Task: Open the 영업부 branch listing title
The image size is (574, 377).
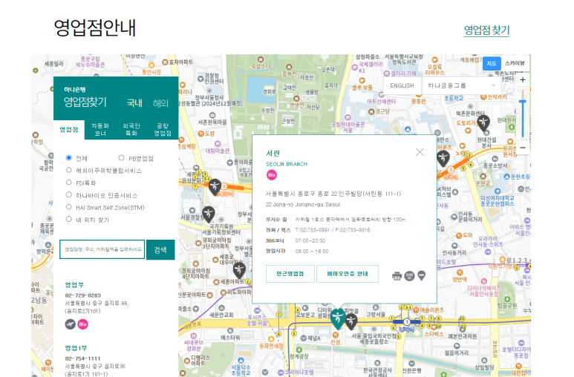Action: [x=74, y=285]
